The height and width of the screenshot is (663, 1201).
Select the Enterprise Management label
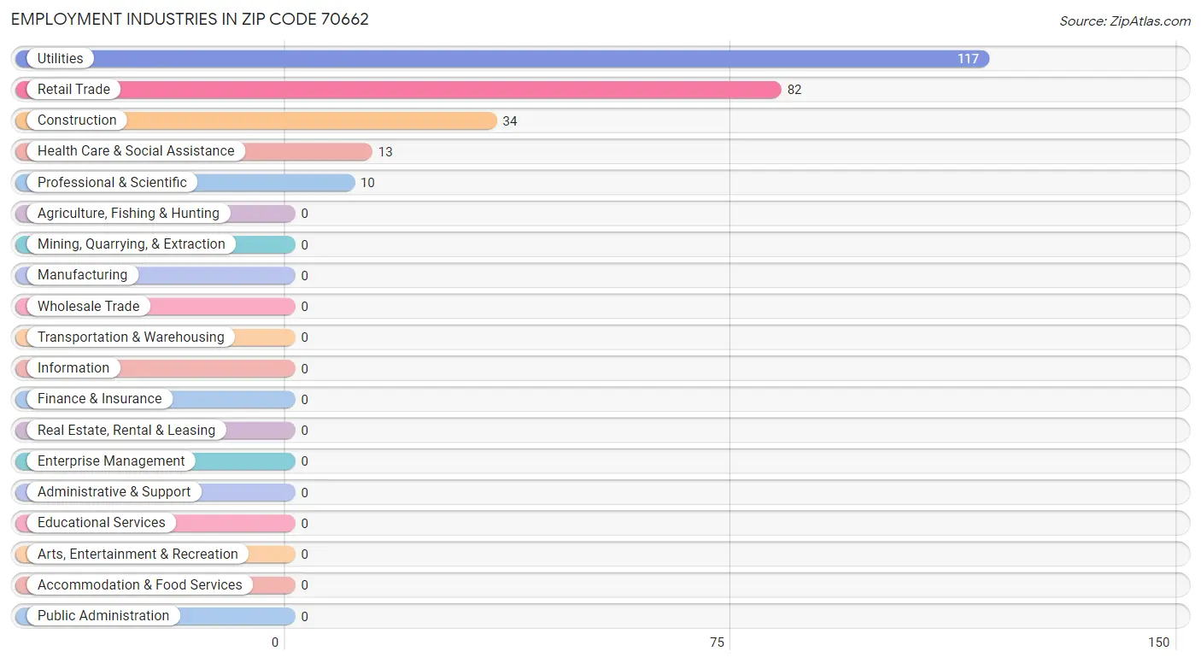tap(111, 461)
